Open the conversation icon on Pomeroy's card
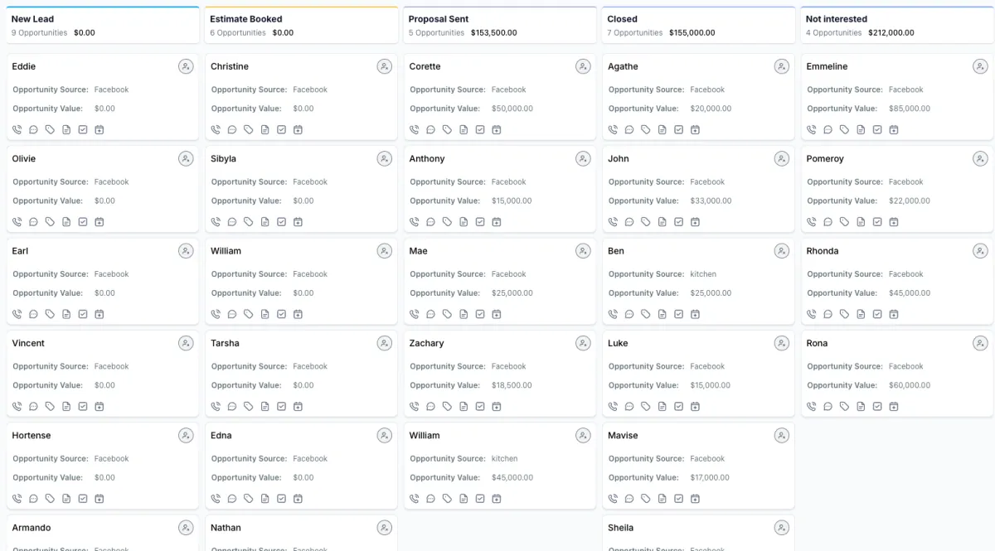 [828, 222]
